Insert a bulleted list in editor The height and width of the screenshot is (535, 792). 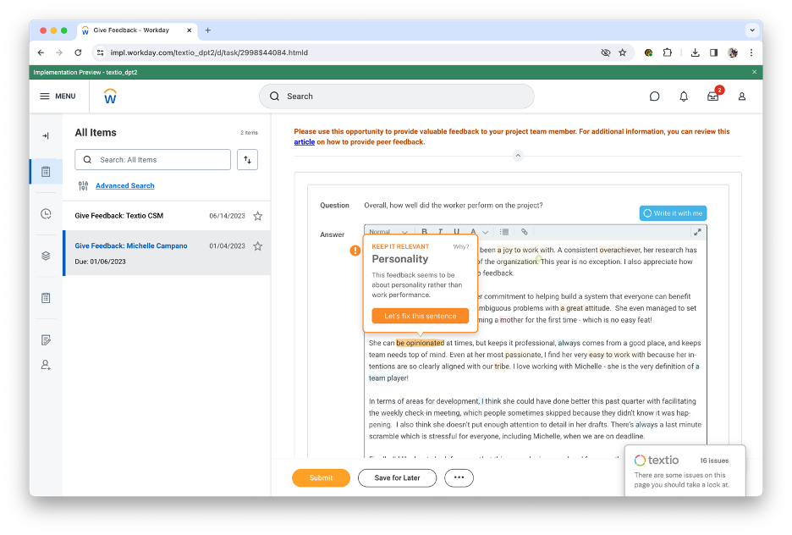pyautogui.click(x=504, y=231)
